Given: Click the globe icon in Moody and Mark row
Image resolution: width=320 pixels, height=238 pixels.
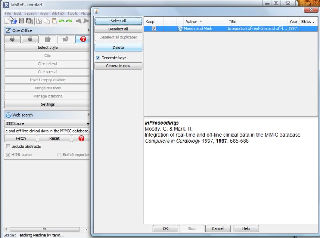Looking at the screenshot, I should click(180, 28).
